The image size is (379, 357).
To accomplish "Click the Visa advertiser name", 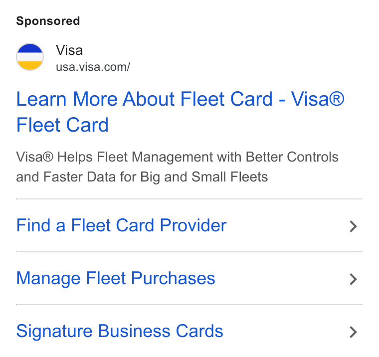I will point(69,50).
